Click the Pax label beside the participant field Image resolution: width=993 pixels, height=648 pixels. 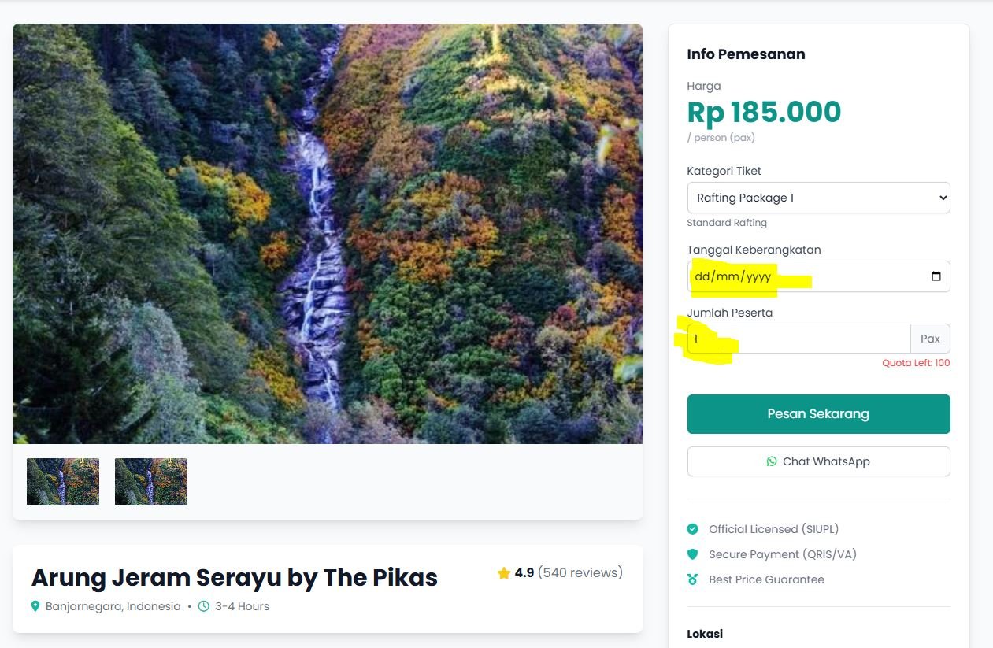click(930, 339)
